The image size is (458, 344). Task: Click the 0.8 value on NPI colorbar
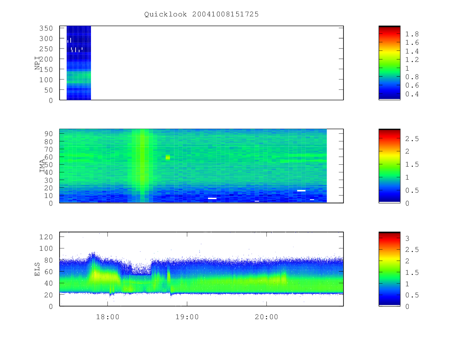tap(412, 77)
